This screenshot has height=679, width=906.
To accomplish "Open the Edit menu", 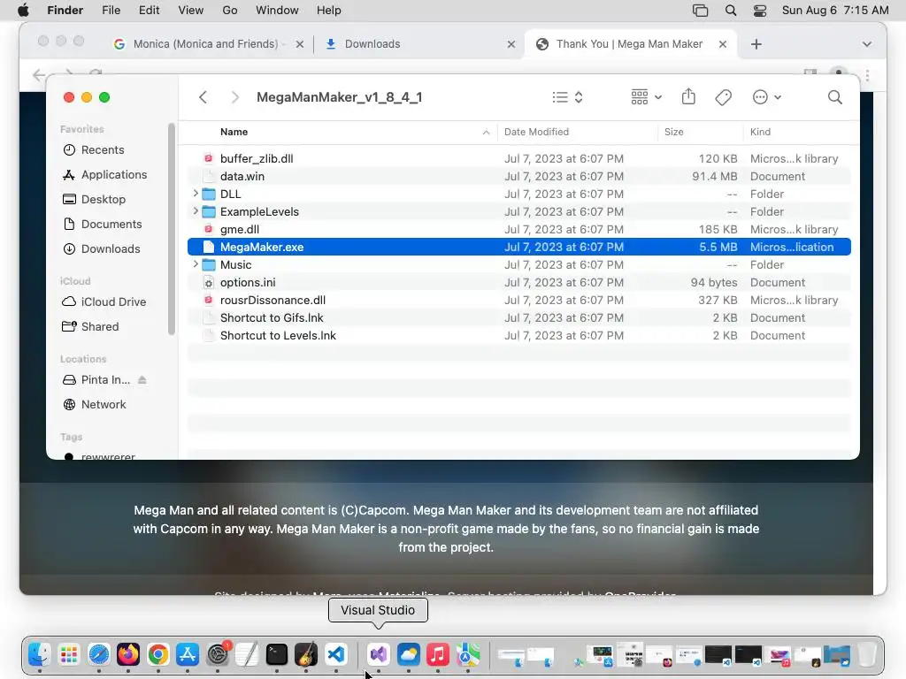I will coord(149,11).
